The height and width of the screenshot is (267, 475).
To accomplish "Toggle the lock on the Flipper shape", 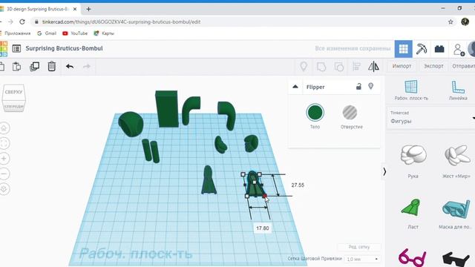I will coord(358,87).
